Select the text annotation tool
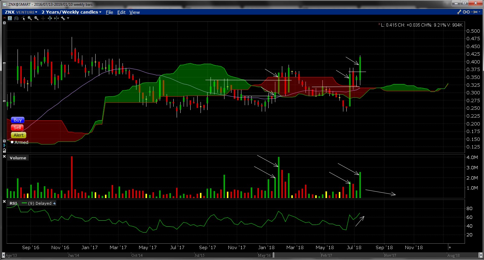 click(10, 18)
